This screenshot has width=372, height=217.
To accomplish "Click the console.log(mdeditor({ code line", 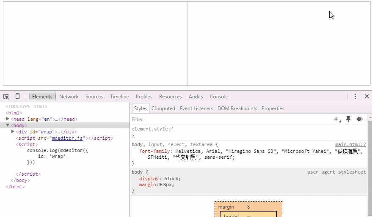I will (58, 150).
